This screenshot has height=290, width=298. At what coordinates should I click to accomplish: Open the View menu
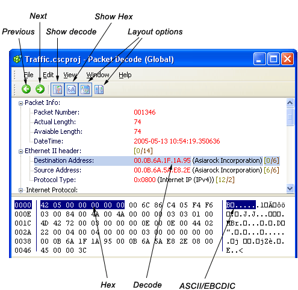[70, 75]
